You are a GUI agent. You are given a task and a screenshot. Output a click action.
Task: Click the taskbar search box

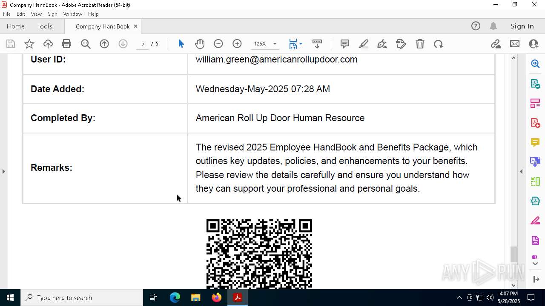[x=82, y=297]
